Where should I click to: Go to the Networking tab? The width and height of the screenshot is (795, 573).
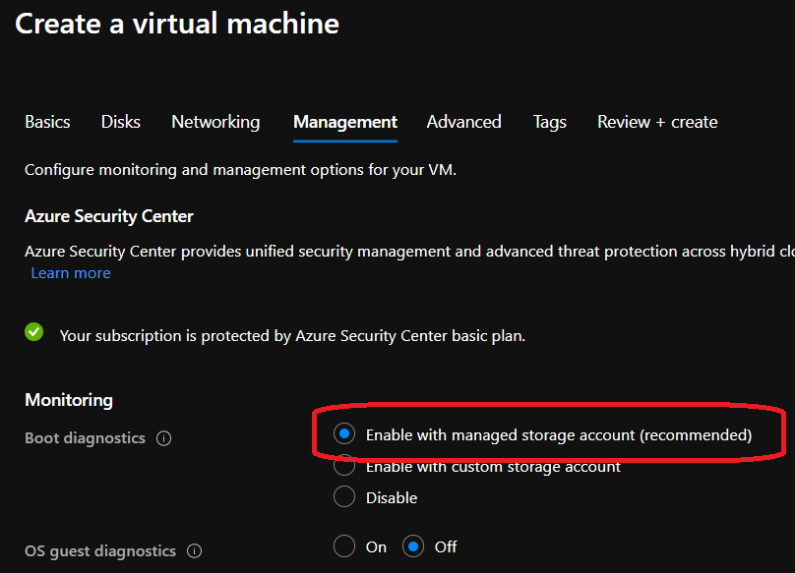click(x=215, y=122)
